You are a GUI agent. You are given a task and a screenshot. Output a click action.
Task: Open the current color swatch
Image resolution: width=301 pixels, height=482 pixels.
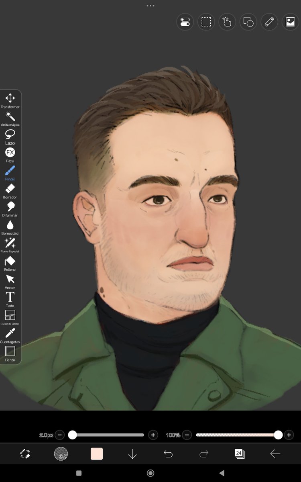(x=97, y=454)
